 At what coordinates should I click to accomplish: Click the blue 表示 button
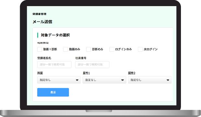click(x=53, y=92)
